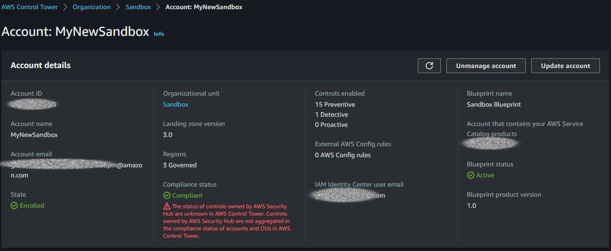
Task: Click the 'Blueprint status' label
Action: (490, 164)
